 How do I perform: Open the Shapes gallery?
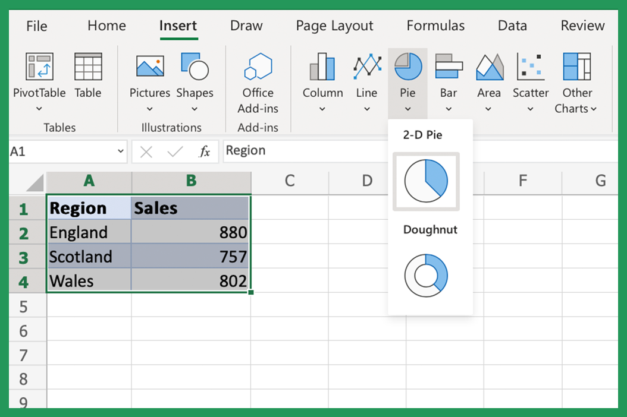click(195, 77)
